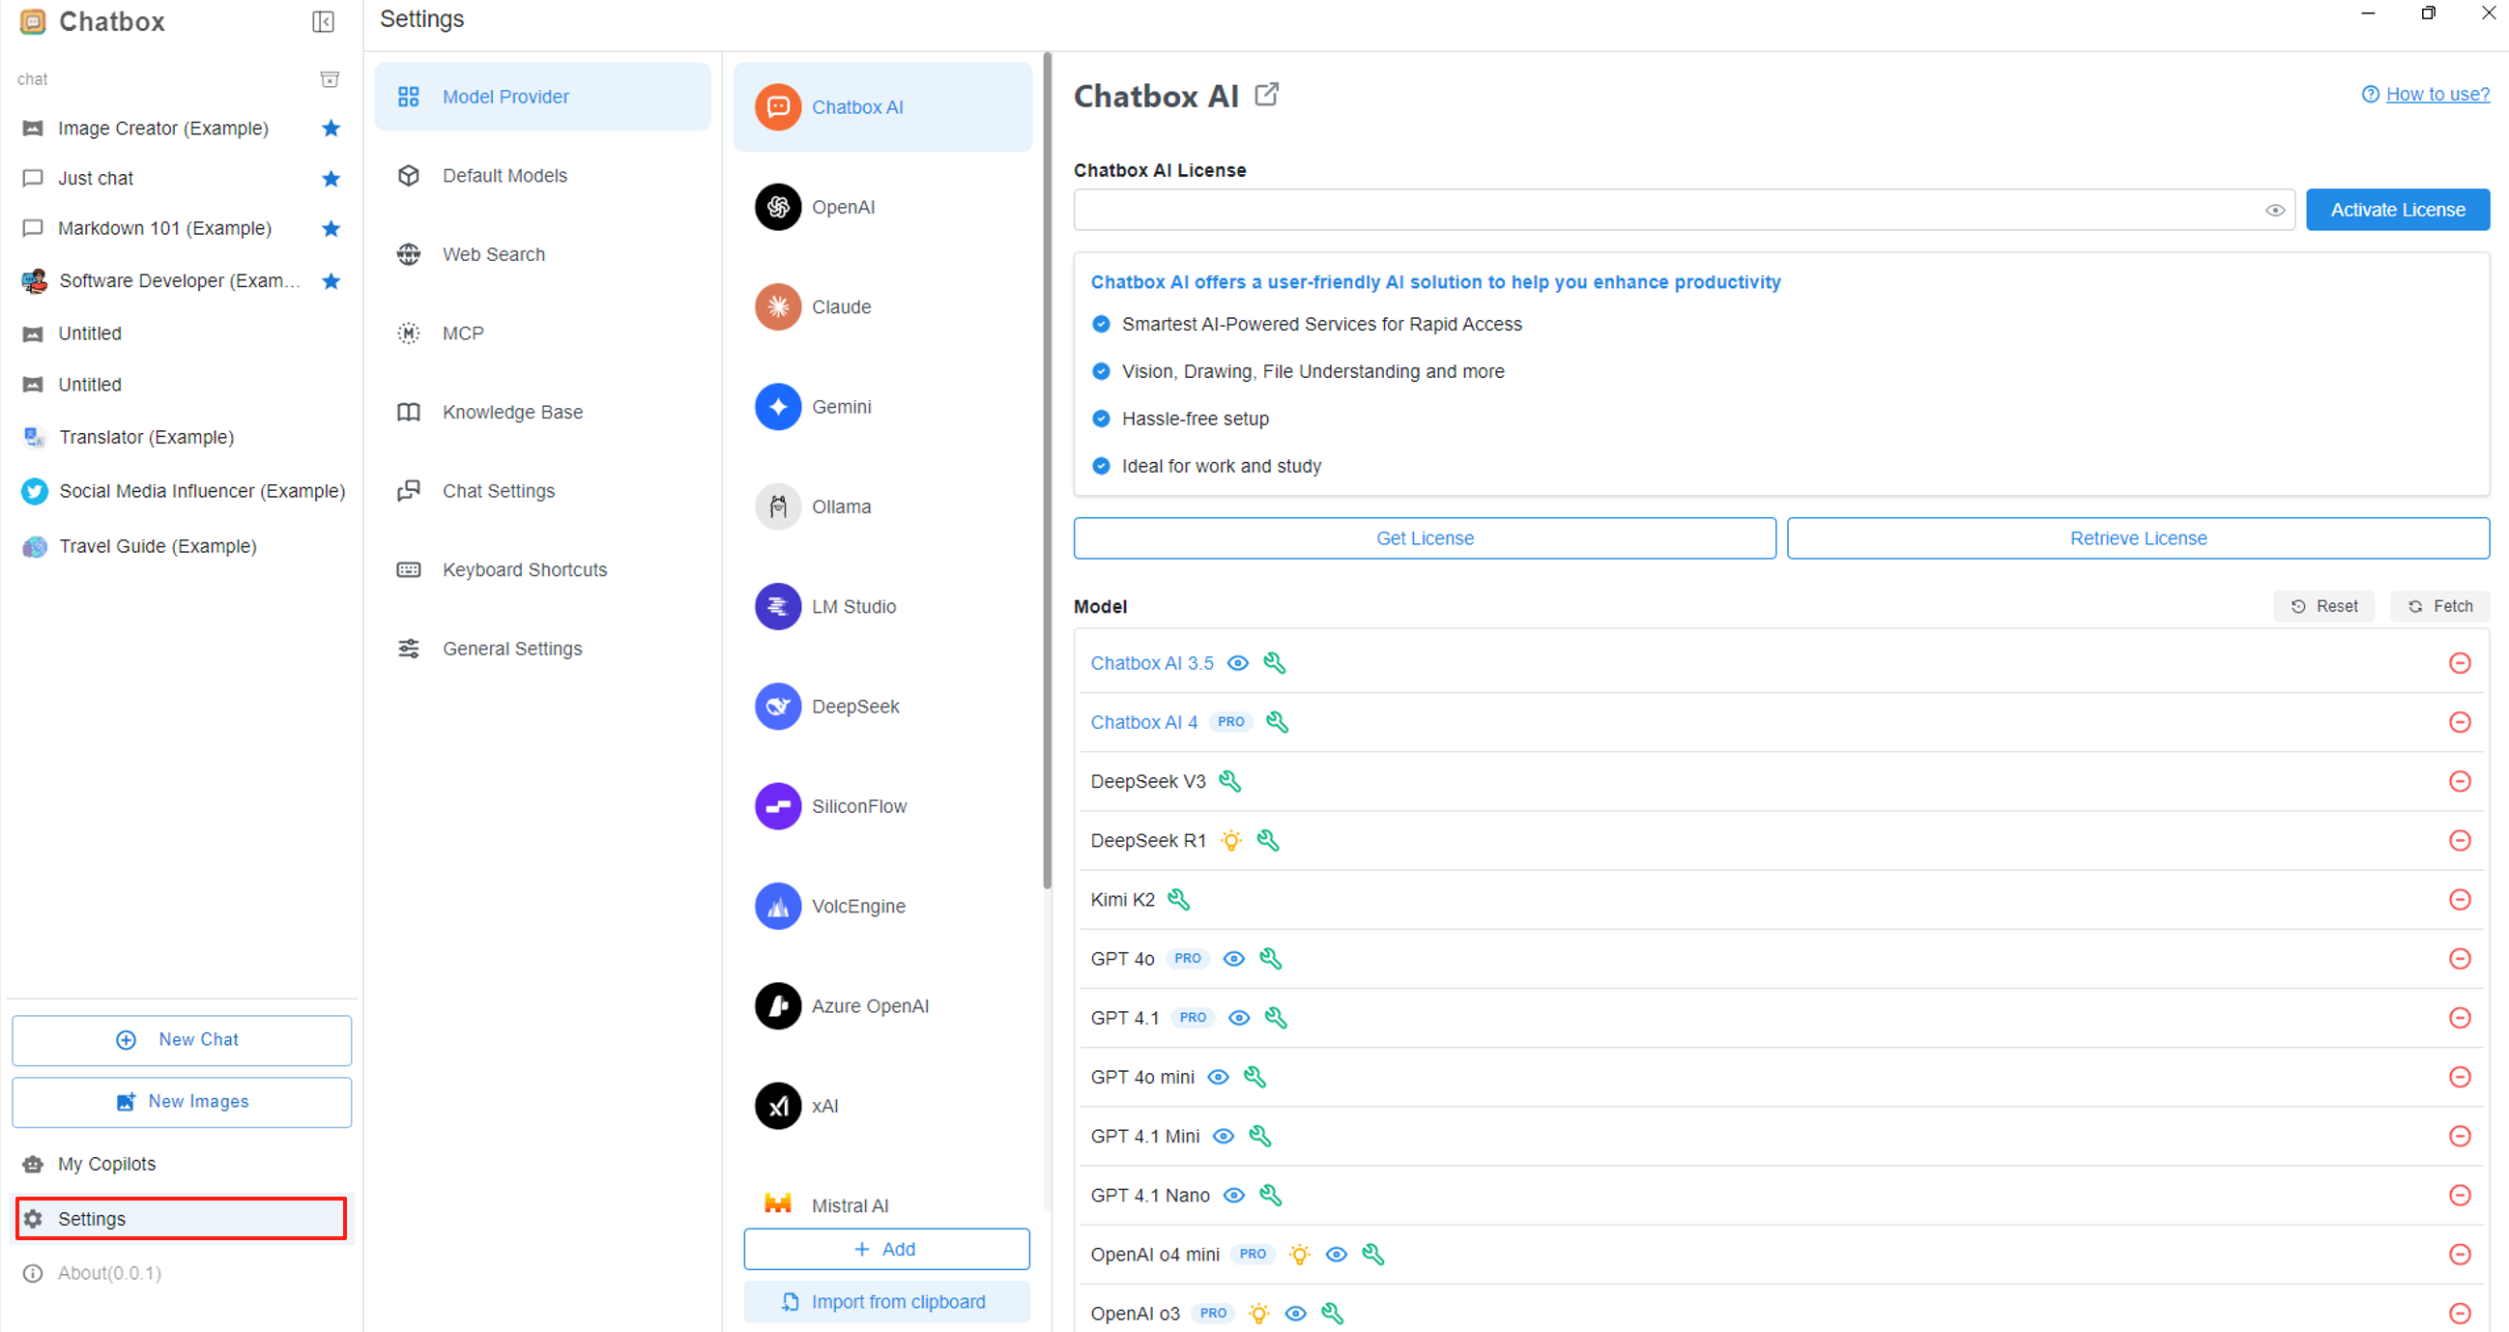2509x1332 pixels.
Task: Open the Travel Guide (Example) chat
Action: 181,546
